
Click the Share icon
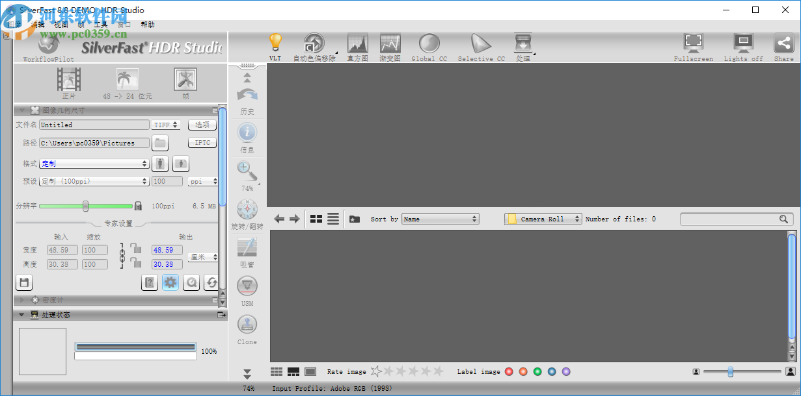[783, 43]
